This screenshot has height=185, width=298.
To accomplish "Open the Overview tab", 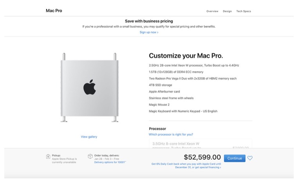I will (x=212, y=11).
